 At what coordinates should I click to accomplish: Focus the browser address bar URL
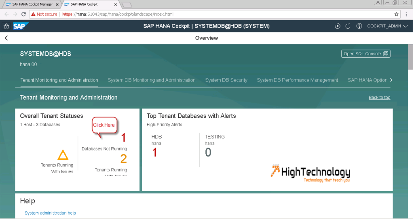[118, 14]
